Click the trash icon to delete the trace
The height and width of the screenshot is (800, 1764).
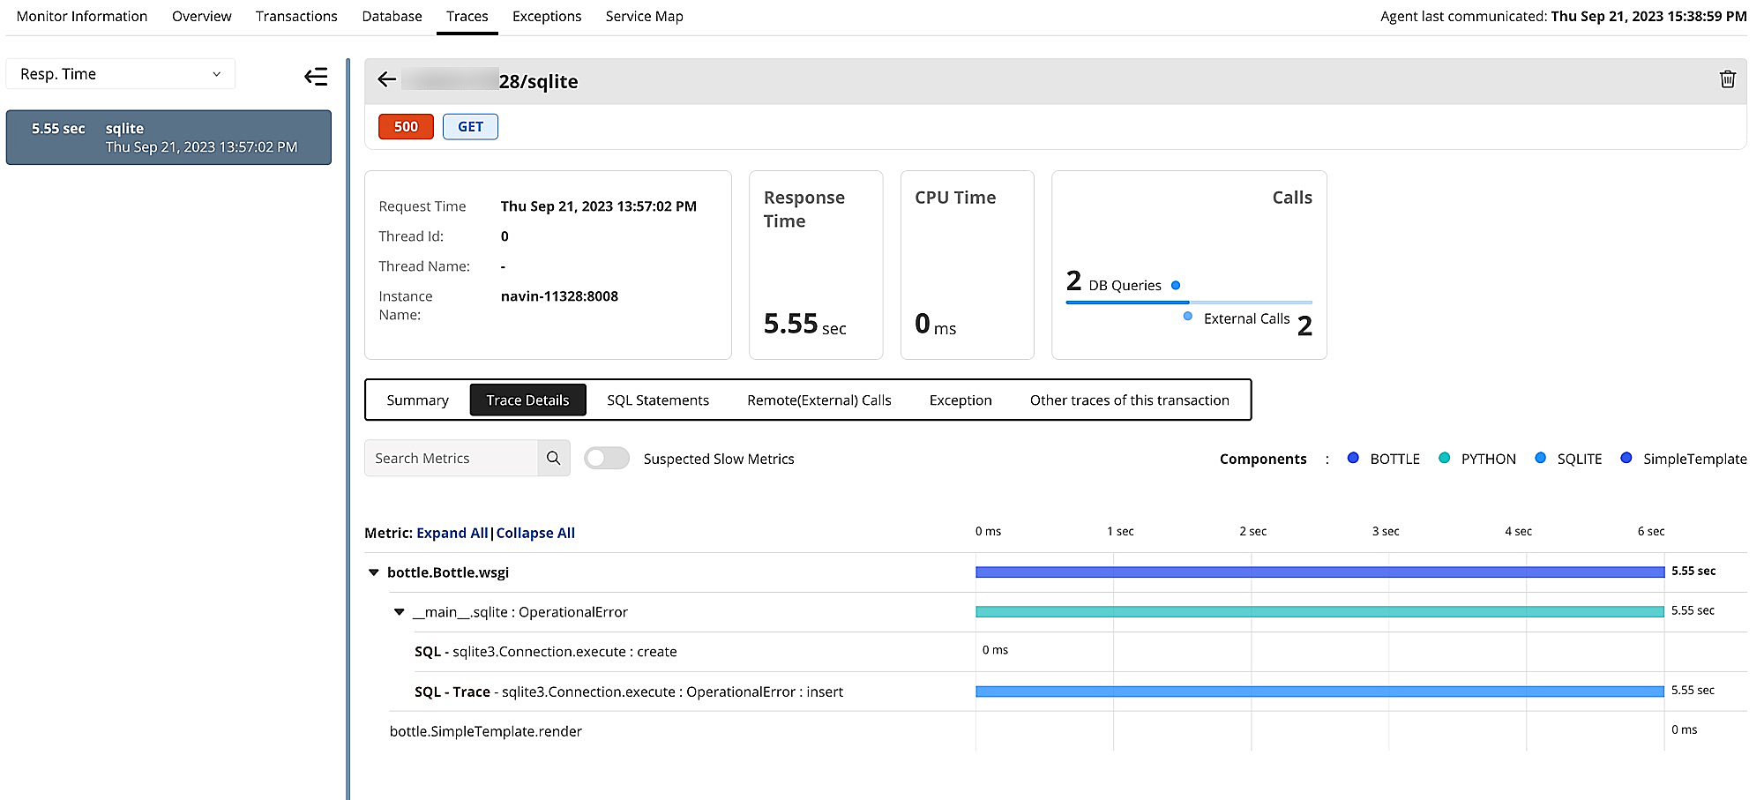[1728, 79]
